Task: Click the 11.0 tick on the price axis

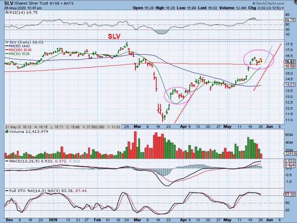Action: [289, 120]
